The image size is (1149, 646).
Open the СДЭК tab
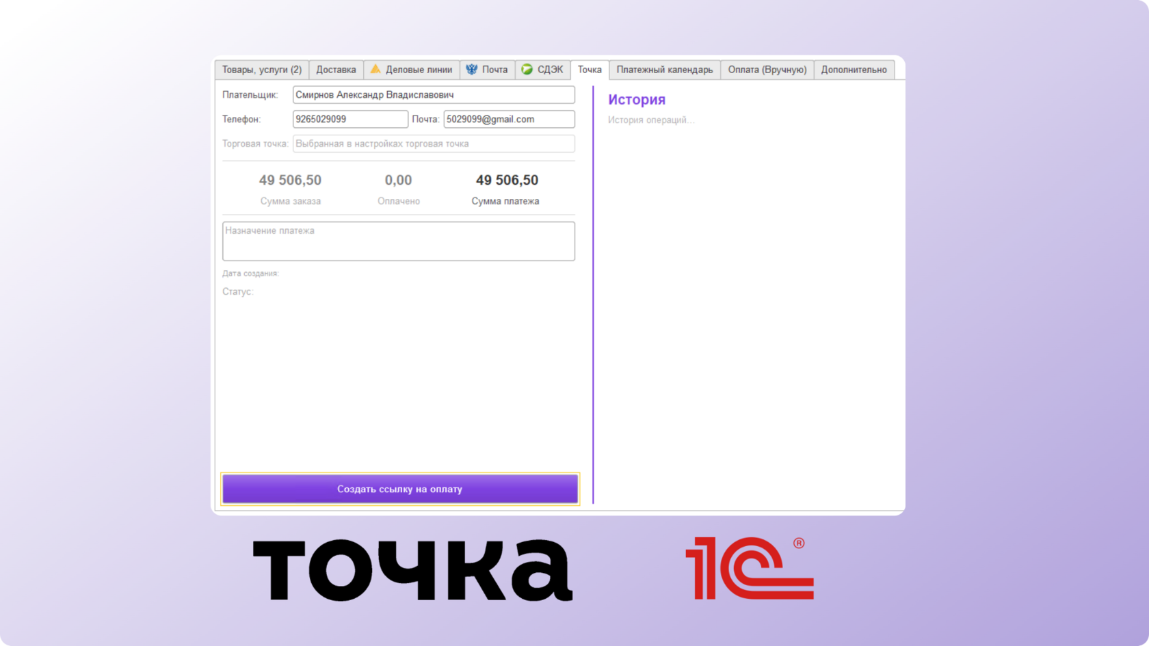click(542, 70)
